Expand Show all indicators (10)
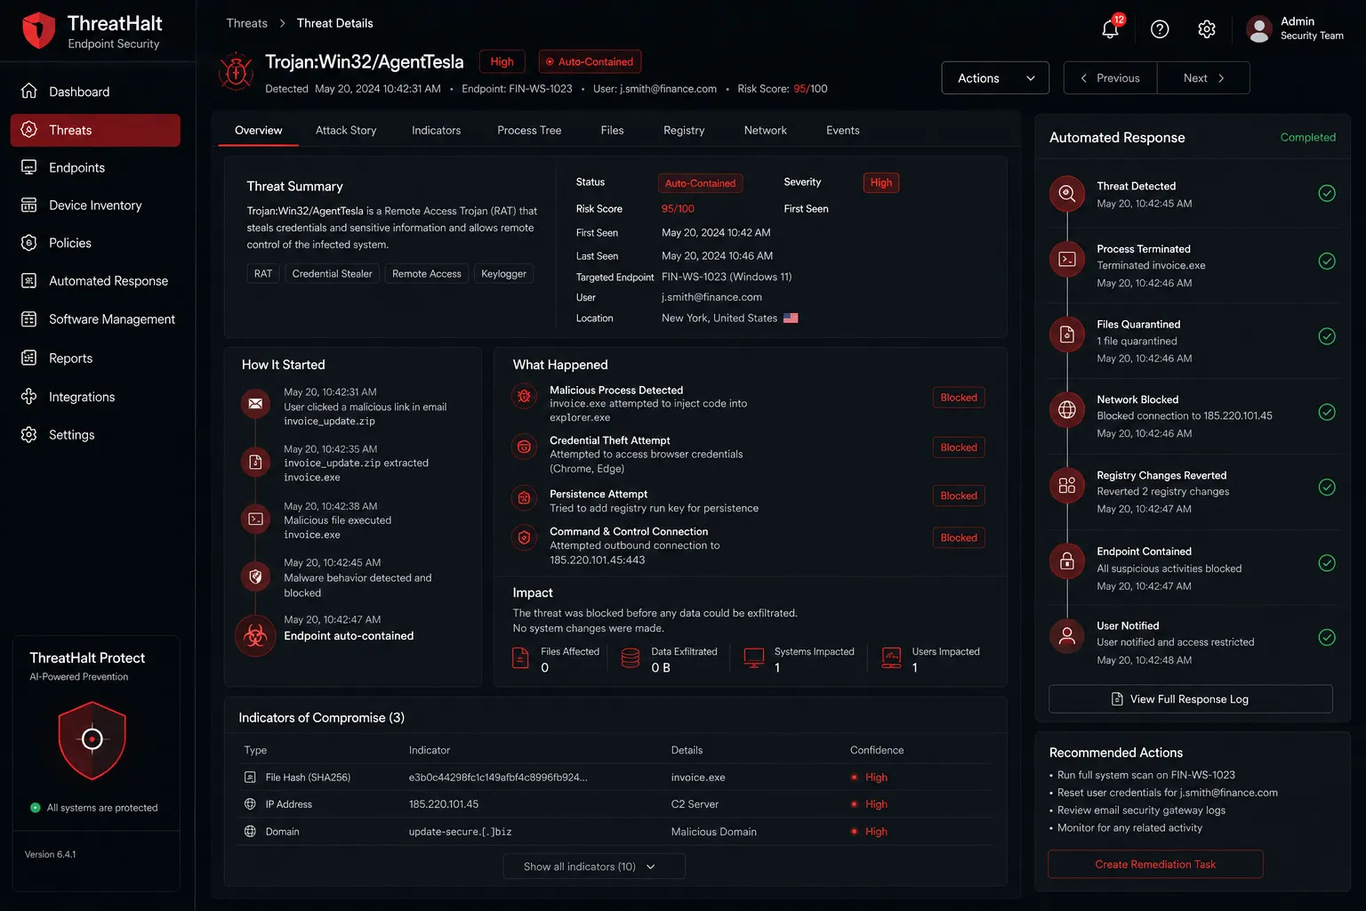 pyautogui.click(x=594, y=867)
